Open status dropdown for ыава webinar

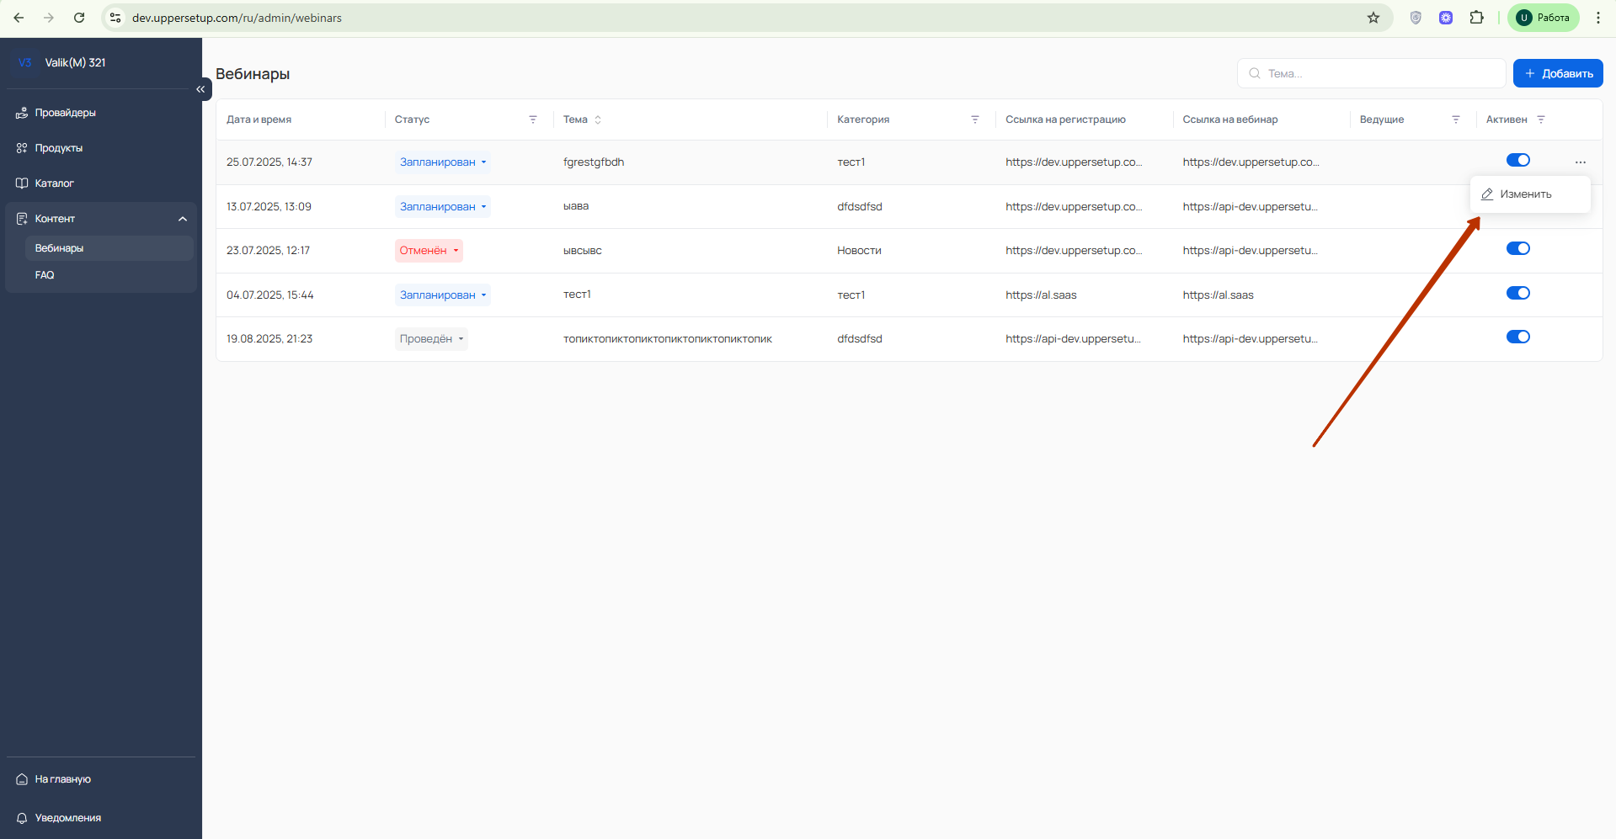443,207
